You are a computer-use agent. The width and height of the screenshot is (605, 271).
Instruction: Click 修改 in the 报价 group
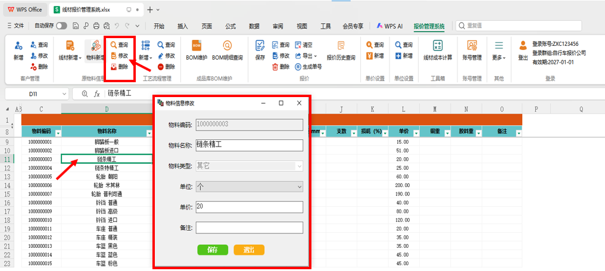point(280,55)
